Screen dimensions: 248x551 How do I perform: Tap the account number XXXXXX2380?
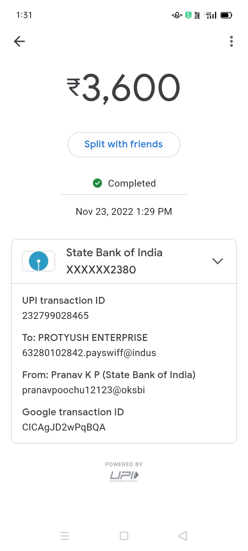click(x=101, y=270)
